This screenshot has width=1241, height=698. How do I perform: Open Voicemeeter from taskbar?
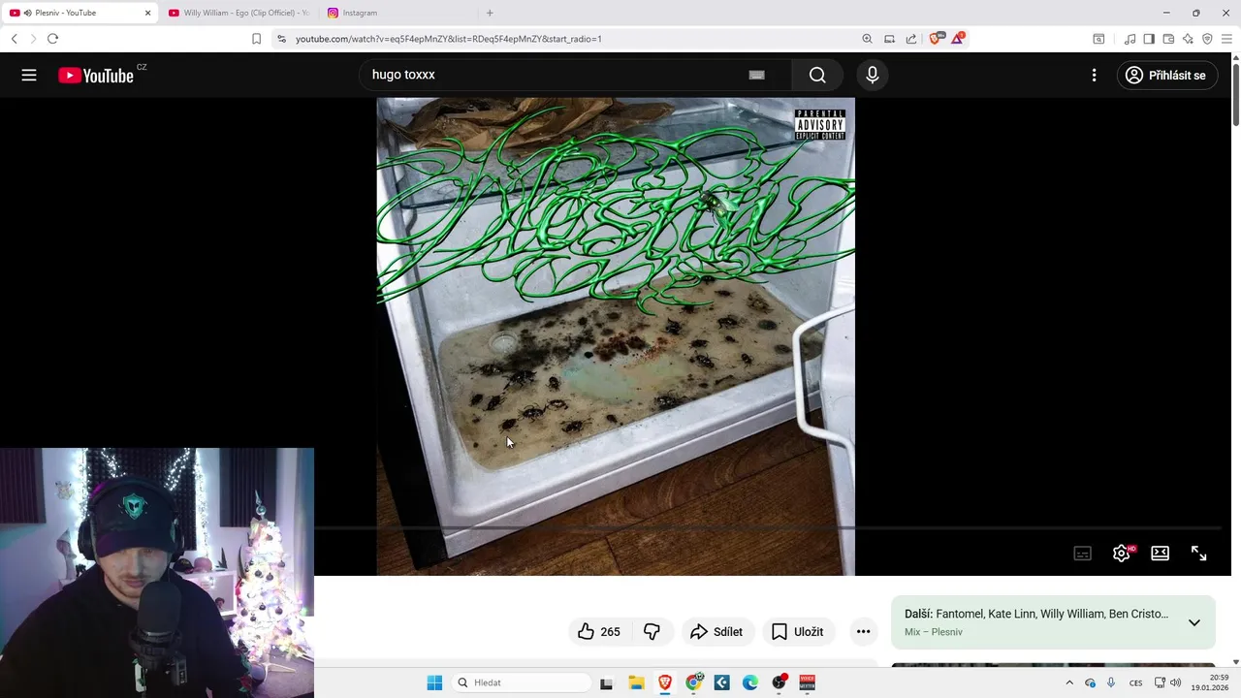[x=807, y=682]
